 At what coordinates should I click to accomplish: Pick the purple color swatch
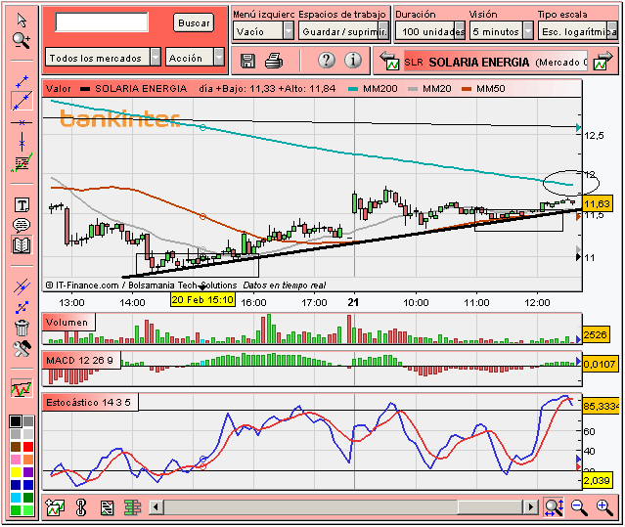(x=28, y=472)
